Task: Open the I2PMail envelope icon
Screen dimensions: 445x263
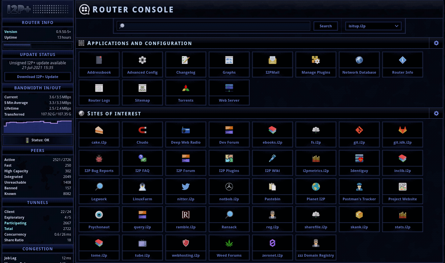Action: point(273,60)
